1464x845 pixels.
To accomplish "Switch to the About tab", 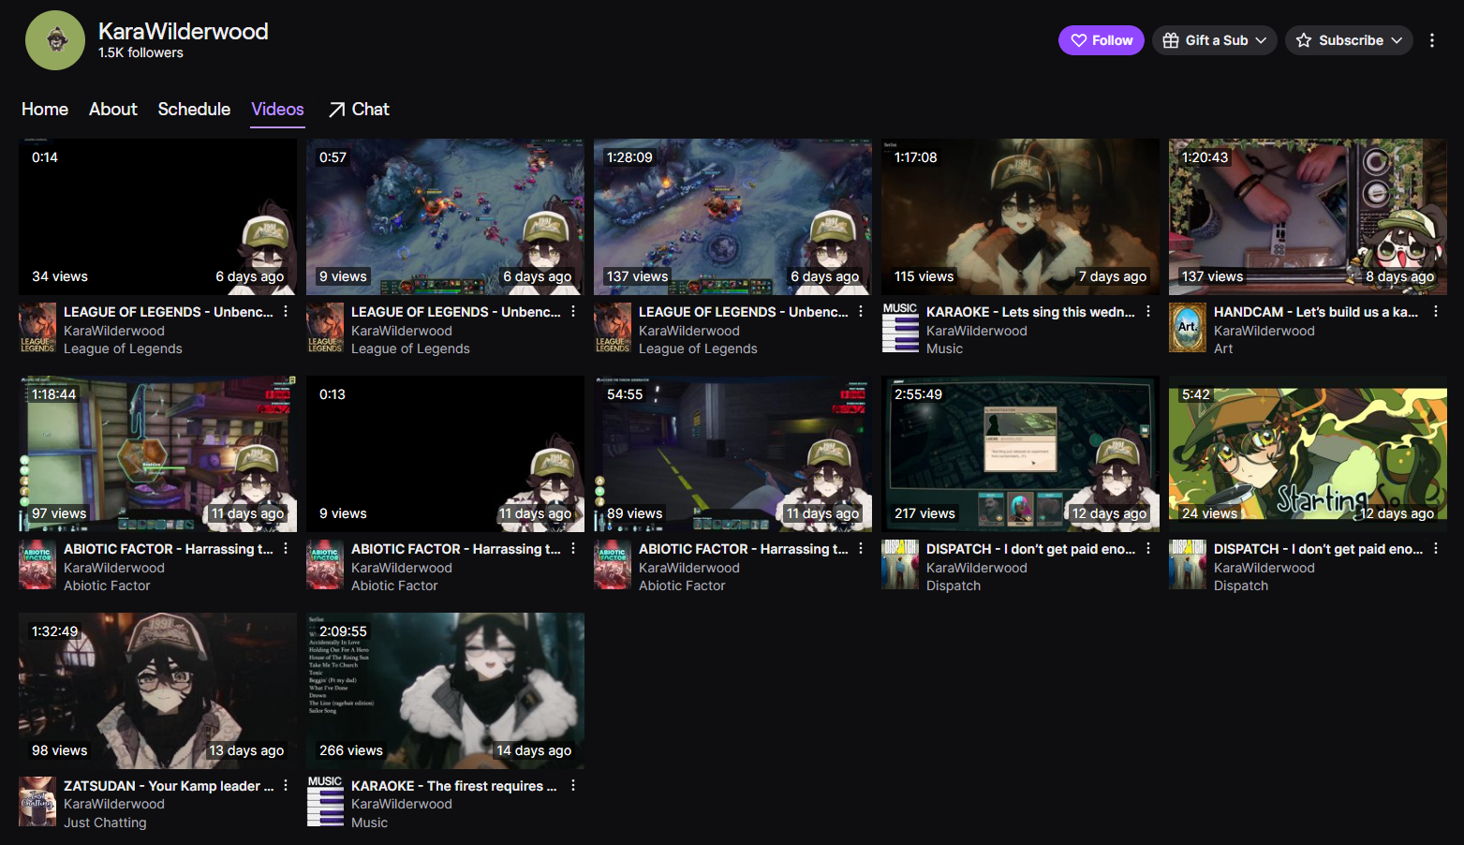I will (113, 110).
